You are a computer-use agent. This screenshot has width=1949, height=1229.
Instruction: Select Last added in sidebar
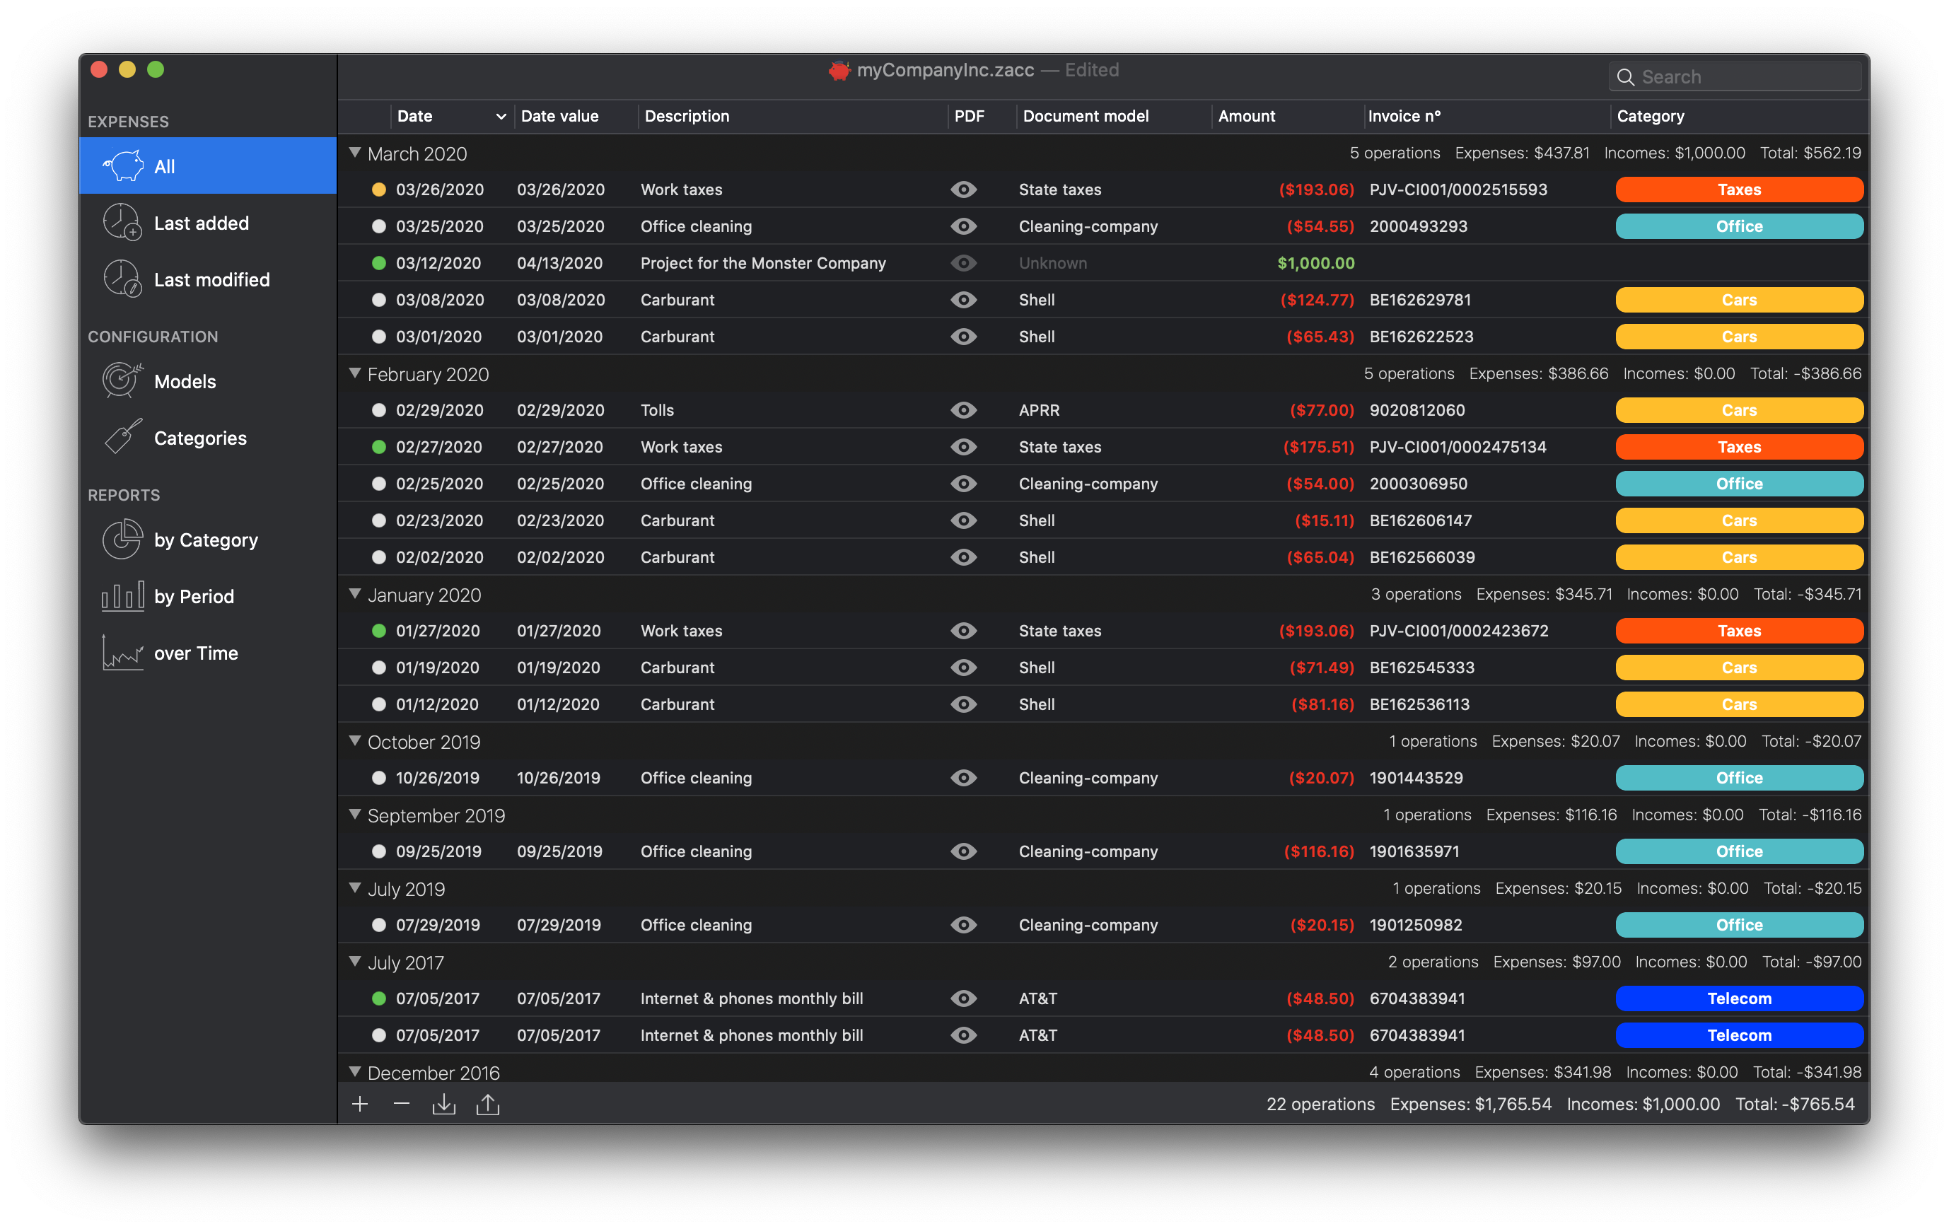coord(201,223)
